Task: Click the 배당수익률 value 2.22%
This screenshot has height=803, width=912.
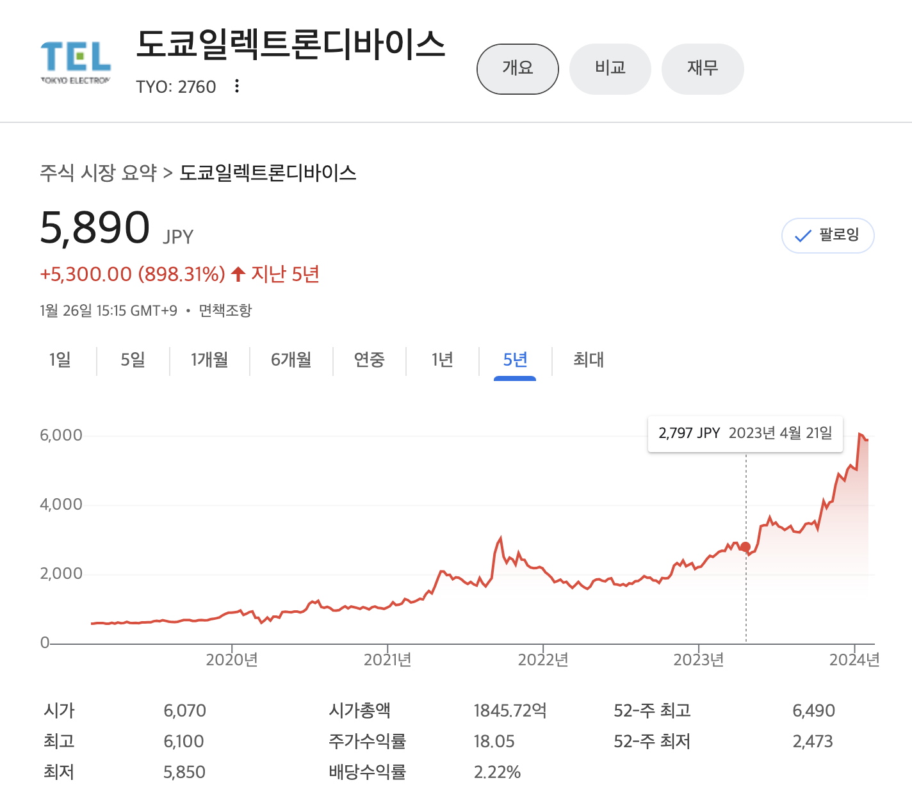Action: click(x=497, y=772)
